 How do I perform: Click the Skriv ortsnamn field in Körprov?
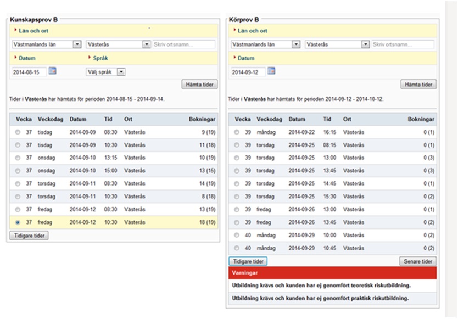tap(403, 44)
